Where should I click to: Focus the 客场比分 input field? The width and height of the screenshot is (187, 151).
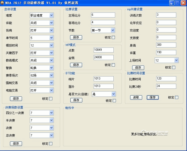[x=103, y=22]
